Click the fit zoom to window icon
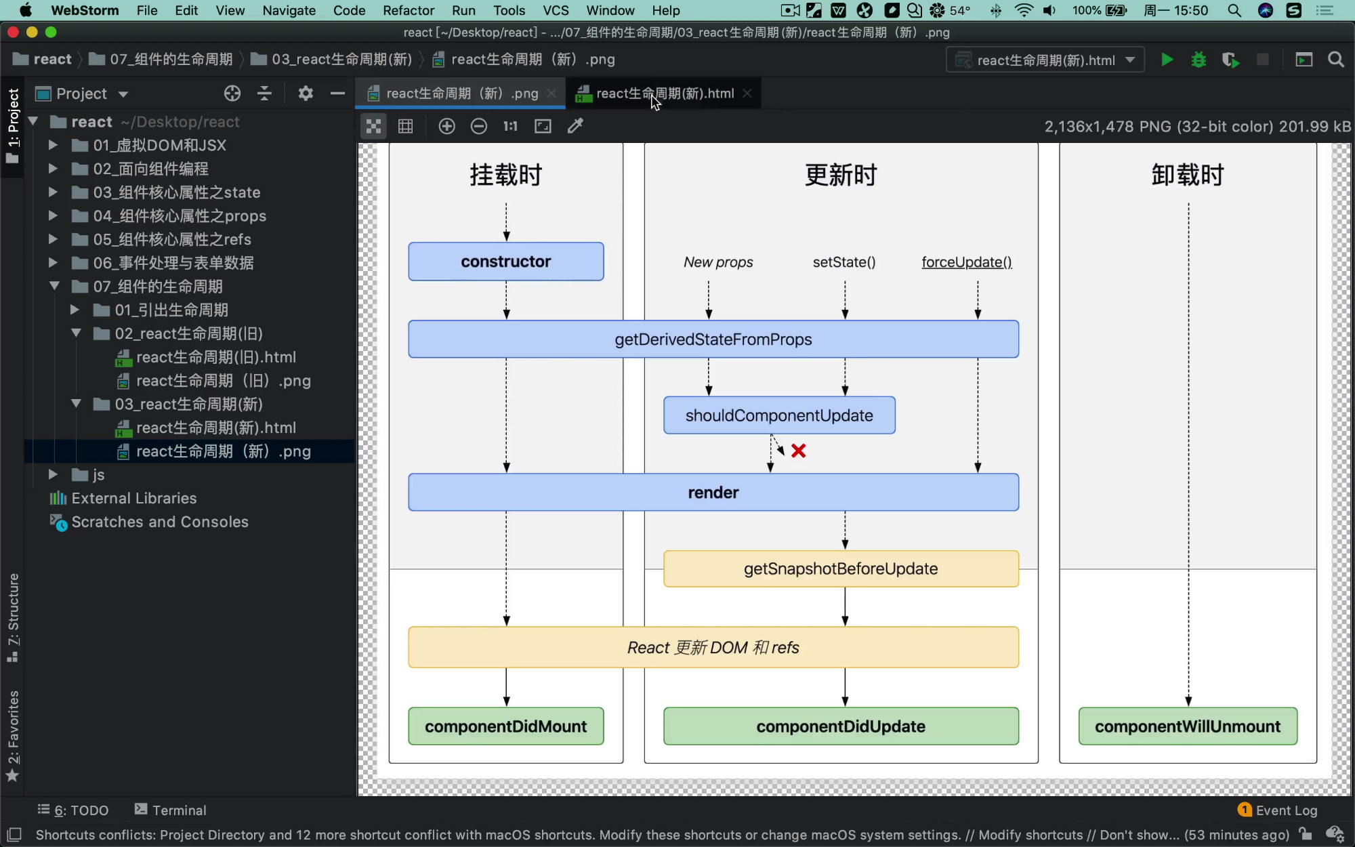 pyautogui.click(x=543, y=126)
